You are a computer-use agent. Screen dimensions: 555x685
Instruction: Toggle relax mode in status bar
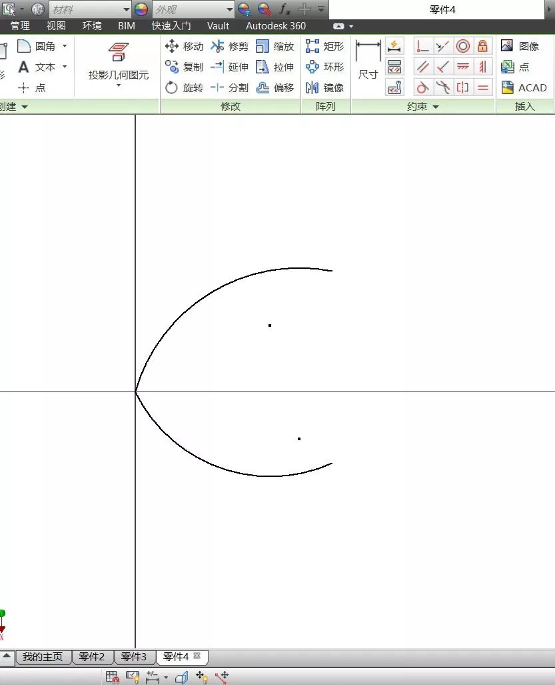coord(222,677)
